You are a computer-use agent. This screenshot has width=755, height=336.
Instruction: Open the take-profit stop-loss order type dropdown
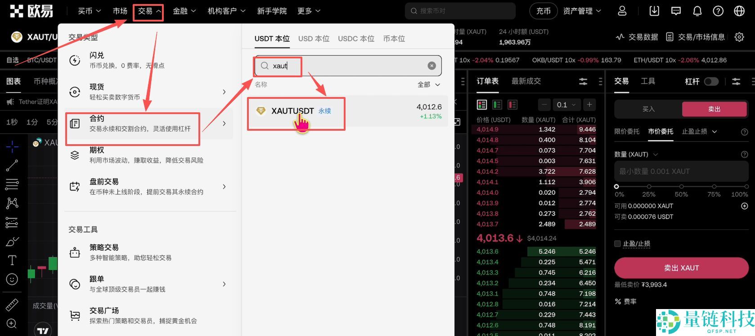[x=699, y=131]
